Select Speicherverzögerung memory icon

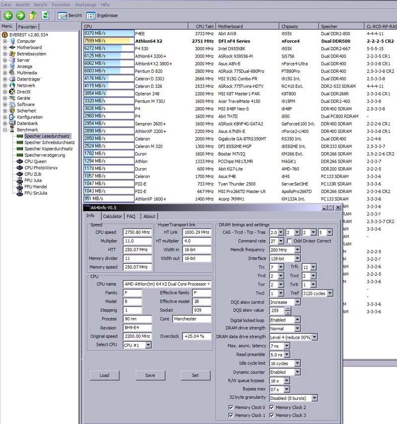20,155
